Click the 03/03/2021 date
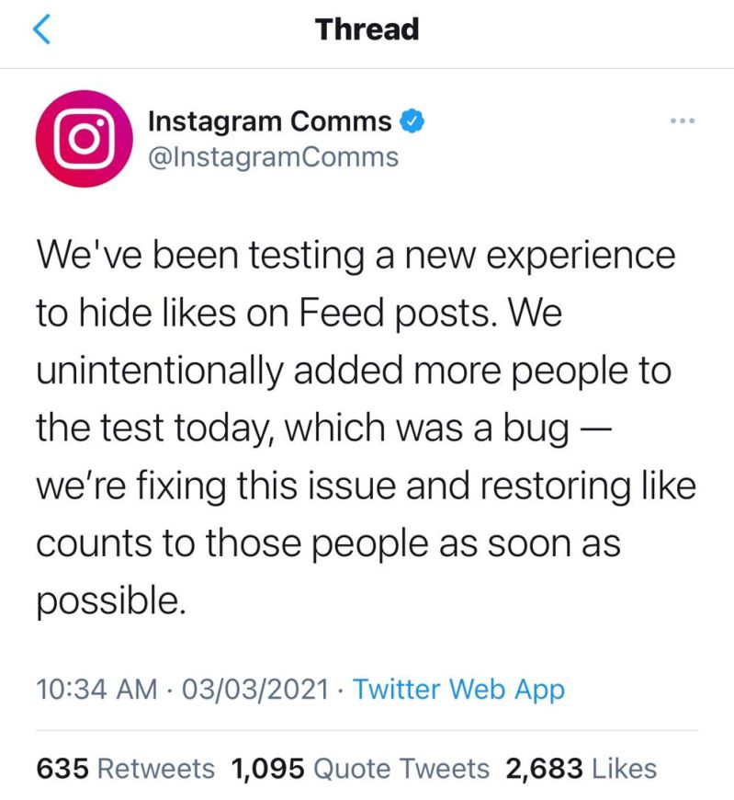Screen dimensions: 734x800 (x=255, y=690)
